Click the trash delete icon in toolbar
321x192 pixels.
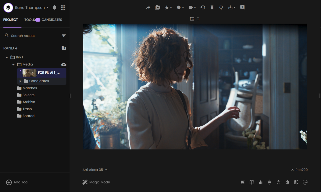(212, 8)
